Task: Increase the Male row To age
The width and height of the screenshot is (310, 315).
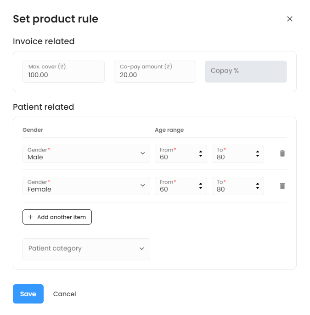Action: tap(258, 151)
